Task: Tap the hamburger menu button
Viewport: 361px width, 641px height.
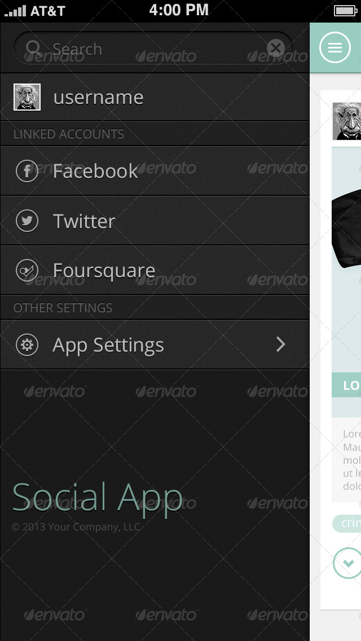Action: pos(335,48)
